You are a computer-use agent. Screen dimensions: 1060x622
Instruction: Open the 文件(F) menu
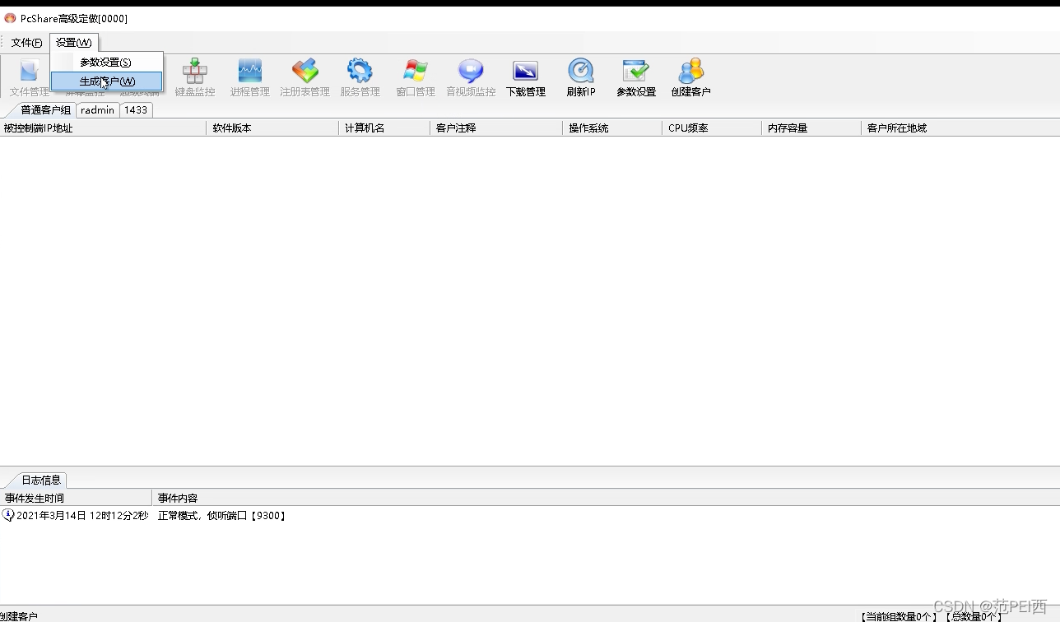[x=26, y=43]
